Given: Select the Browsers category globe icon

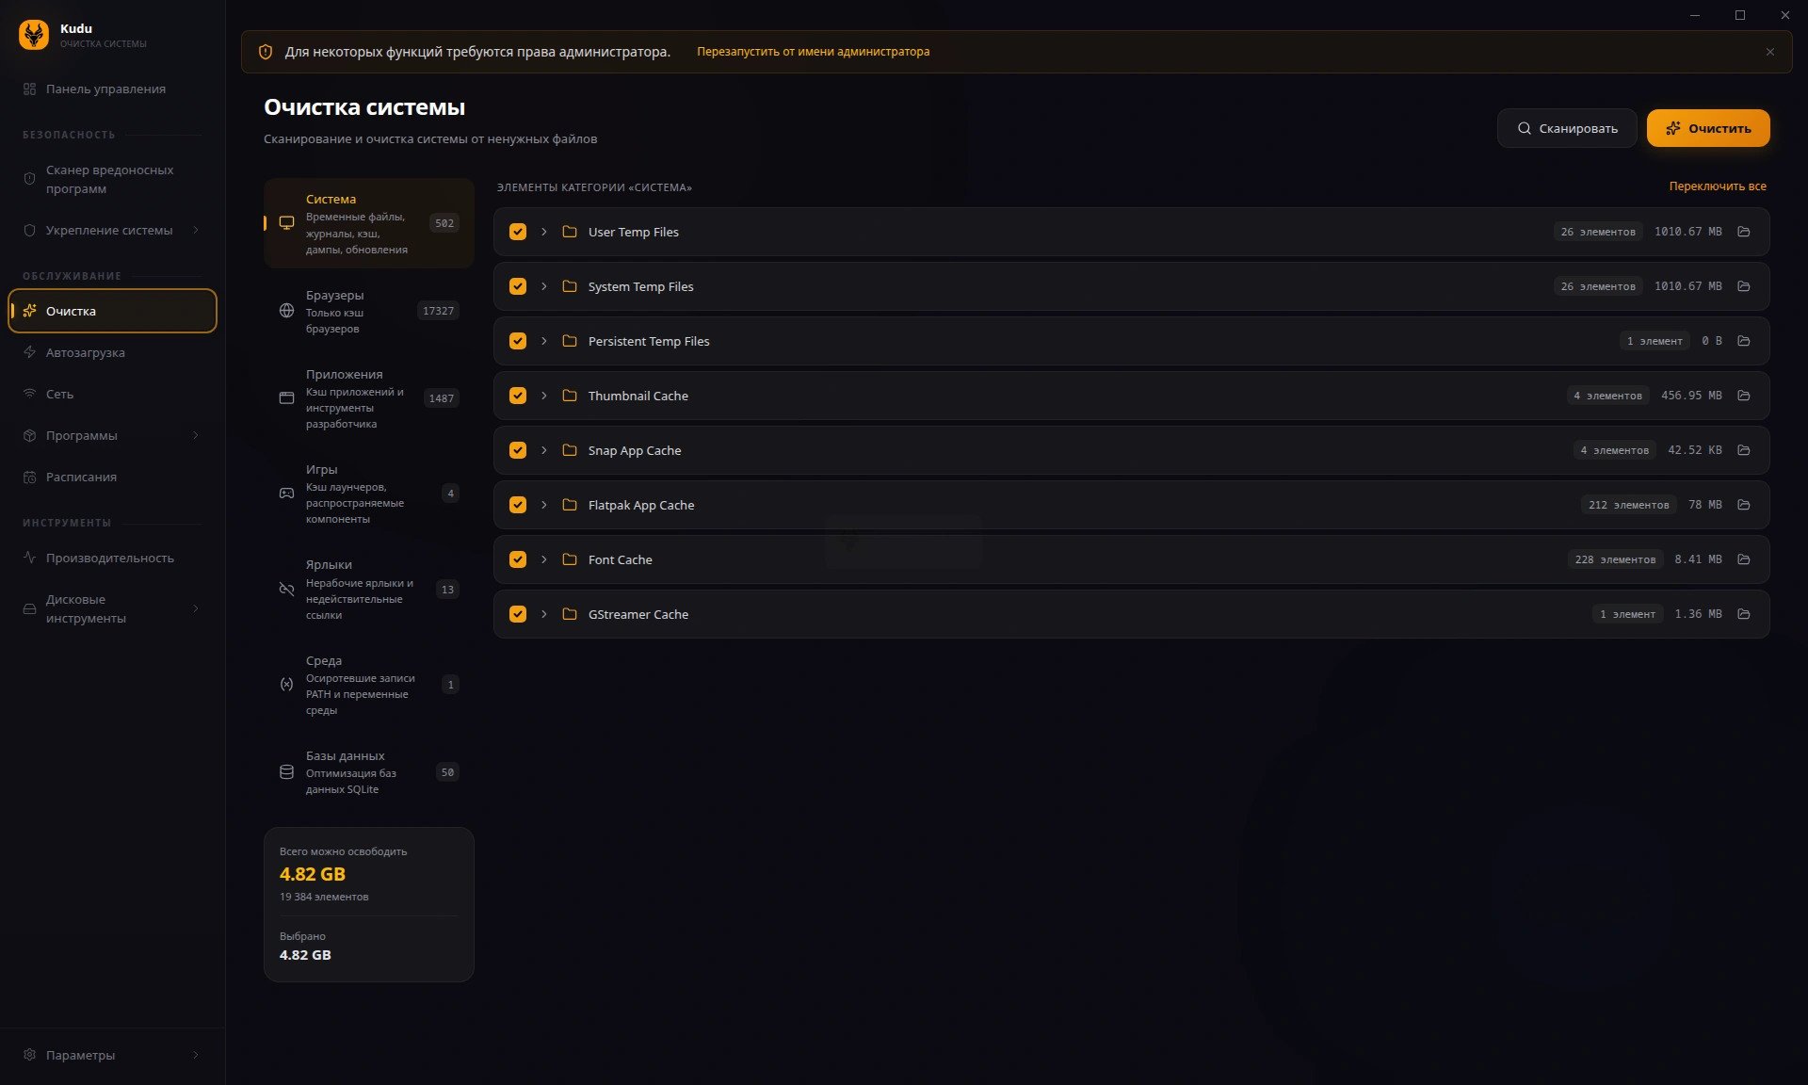Looking at the screenshot, I should (x=286, y=311).
